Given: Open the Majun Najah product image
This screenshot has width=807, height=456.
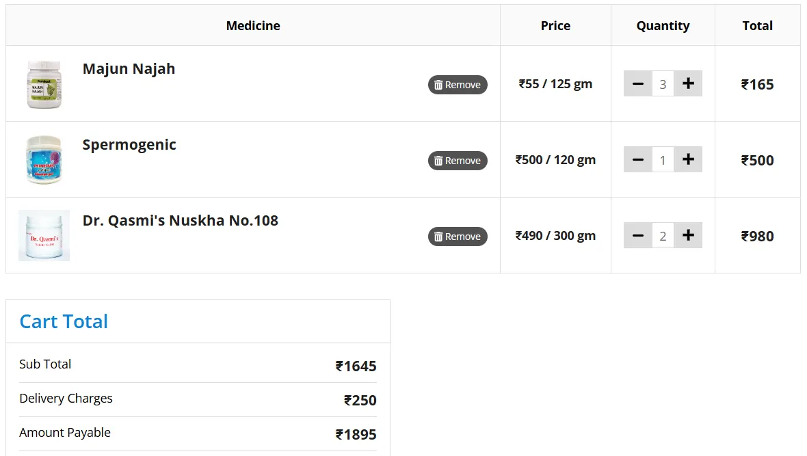Looking at the screenshot, I should tap(44, 84).
